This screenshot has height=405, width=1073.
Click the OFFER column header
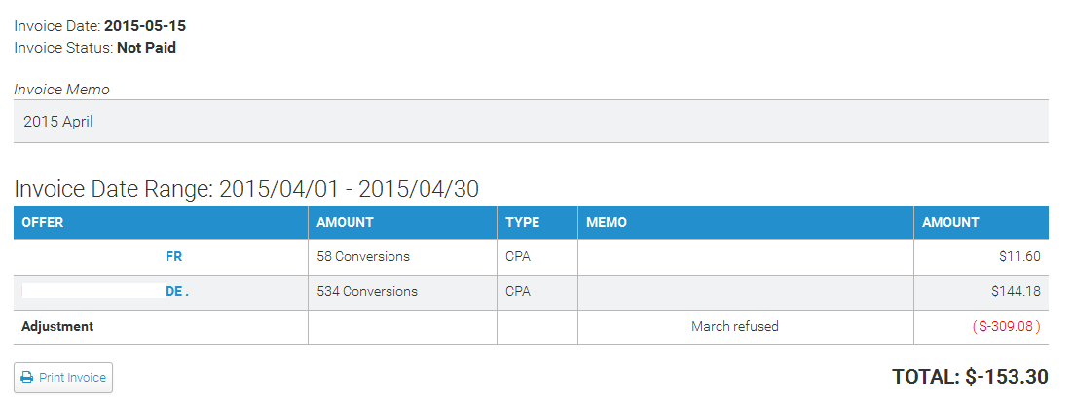click(x=43, y=223)
